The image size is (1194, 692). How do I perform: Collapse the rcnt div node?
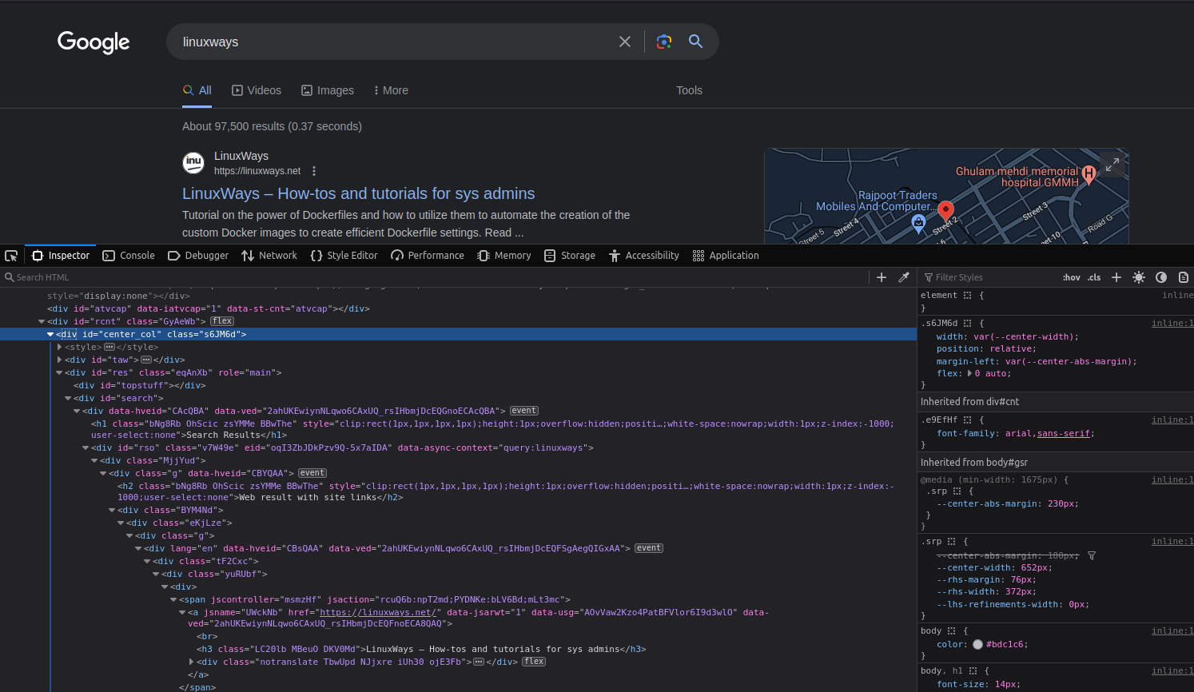[x=42, y=321]
